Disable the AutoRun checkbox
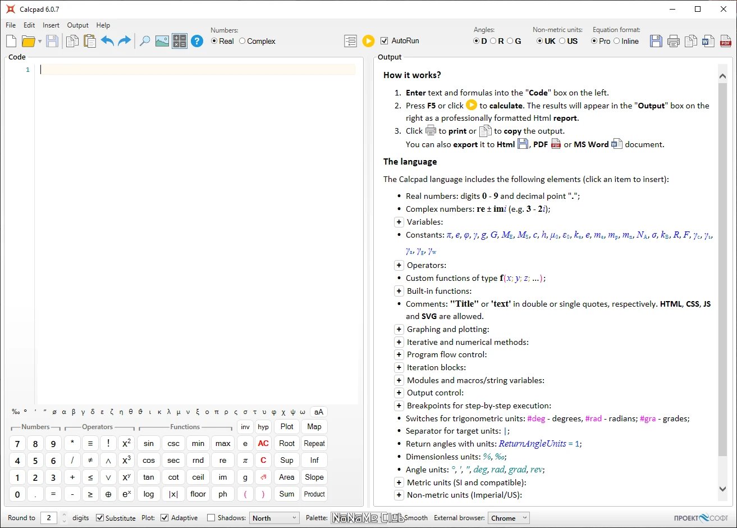Viewport: 737px width, 528px height. [x=384, y=41]
